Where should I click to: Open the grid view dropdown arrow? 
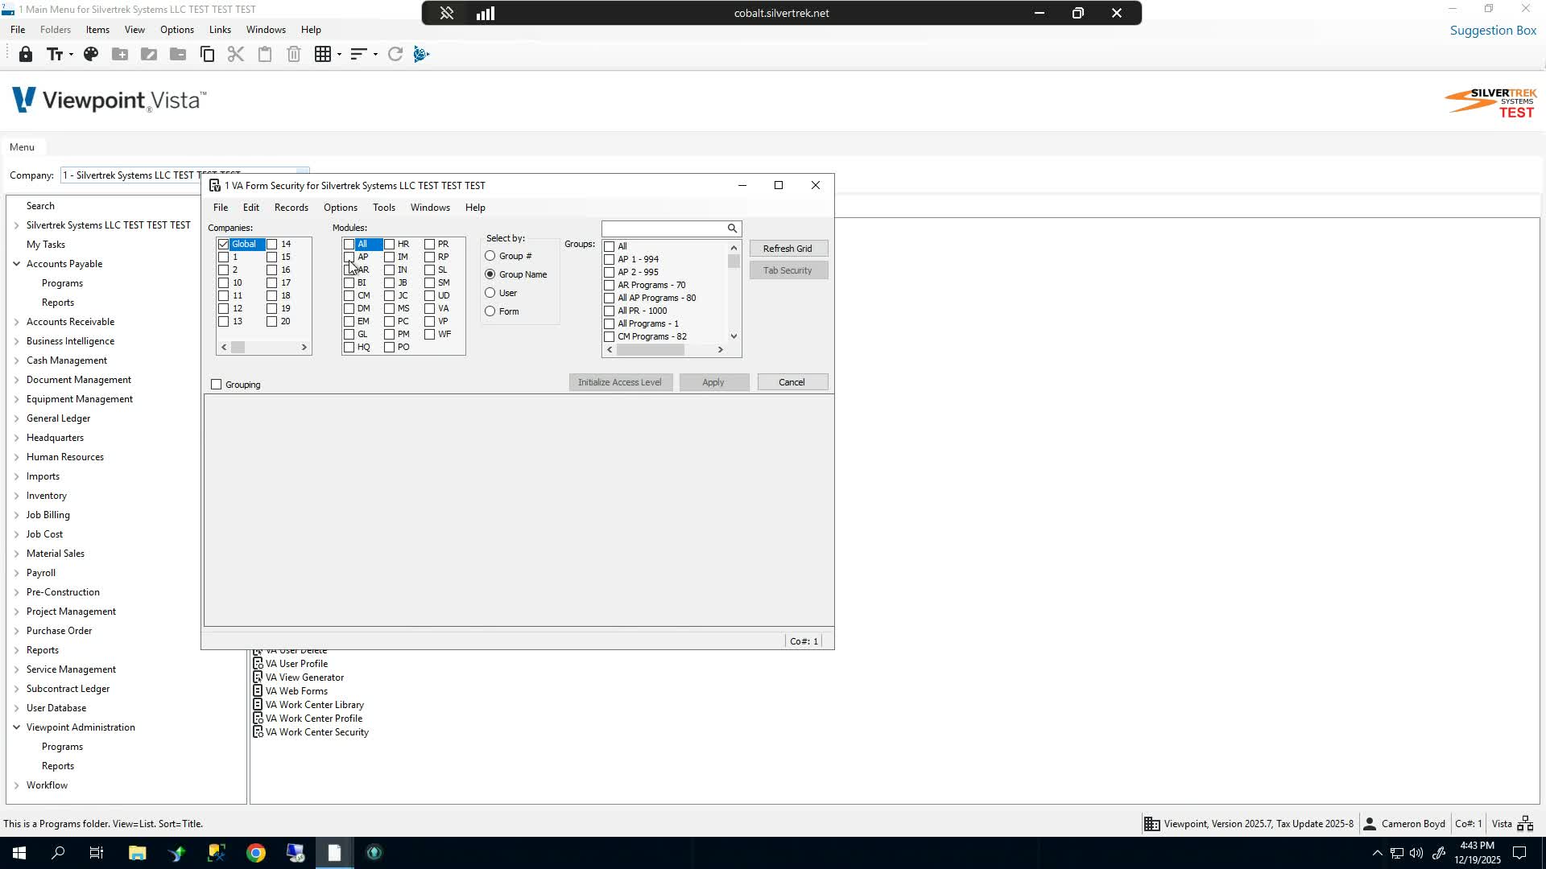coord(339,55)
